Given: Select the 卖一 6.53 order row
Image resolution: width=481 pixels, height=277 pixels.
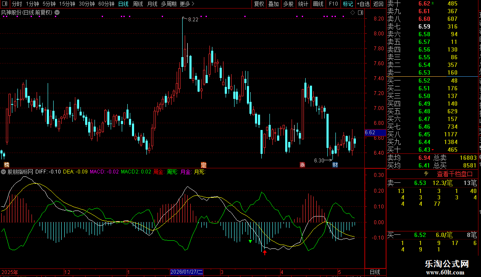Looking at the screenshot, I should pyautogui.click(x=432, y=72).
